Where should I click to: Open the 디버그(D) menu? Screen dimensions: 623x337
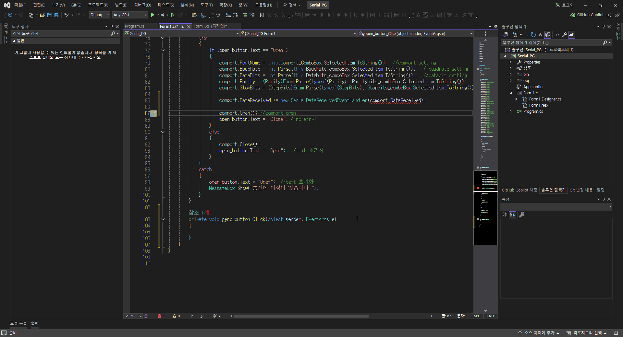point(143,5)
